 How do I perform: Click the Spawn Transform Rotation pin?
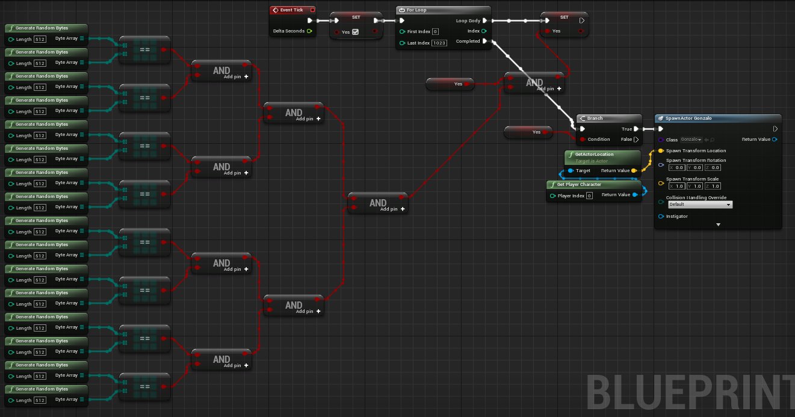click(x=661, y=164)
